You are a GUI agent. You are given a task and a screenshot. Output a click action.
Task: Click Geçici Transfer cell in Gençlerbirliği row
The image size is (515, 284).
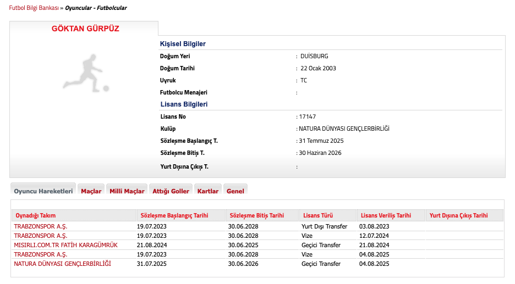click(321, 264)
